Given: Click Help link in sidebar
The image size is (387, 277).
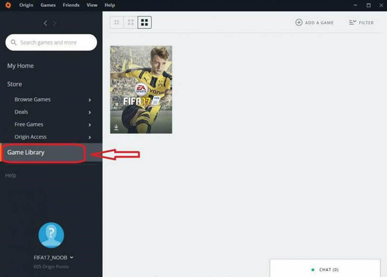Looking at the screenshot, I should pyautogui.click(x=11, y=175).
